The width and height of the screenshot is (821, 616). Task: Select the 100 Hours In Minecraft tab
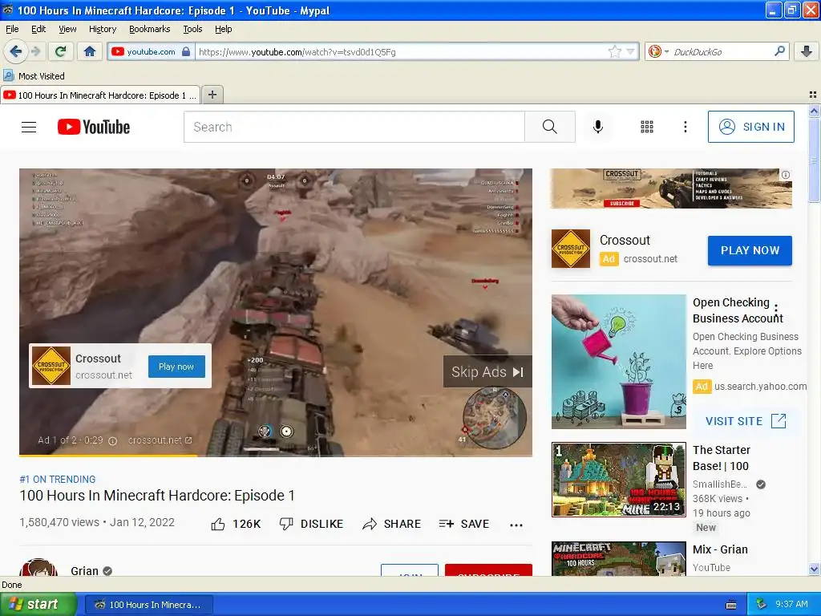pyautogui.click(x=100, y=95)
